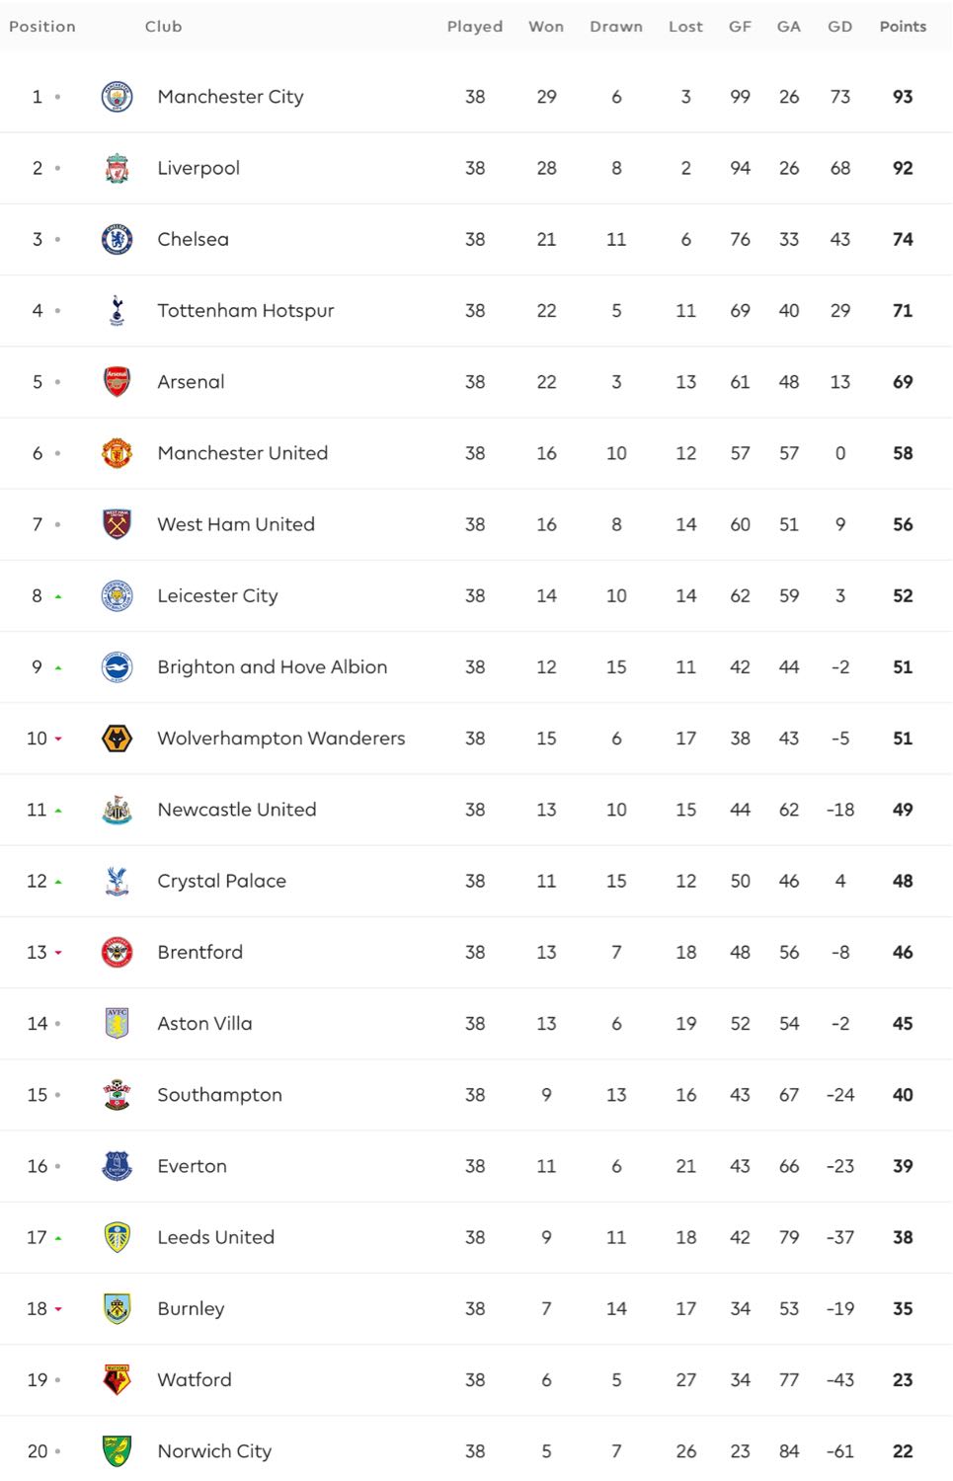This screenshot has width=953, height=1481.
Task: Click the Brentford bee crest
Action: coord(117,952)
